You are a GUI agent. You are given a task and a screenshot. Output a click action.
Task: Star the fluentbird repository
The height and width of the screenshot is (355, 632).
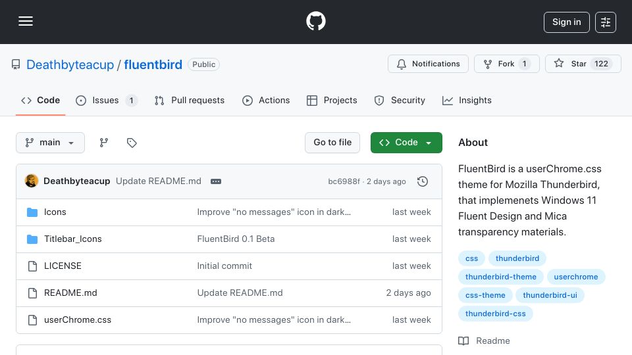583,64
